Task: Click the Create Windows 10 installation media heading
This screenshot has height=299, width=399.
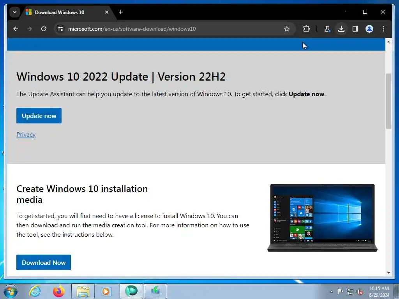Action: click(82, 194)
